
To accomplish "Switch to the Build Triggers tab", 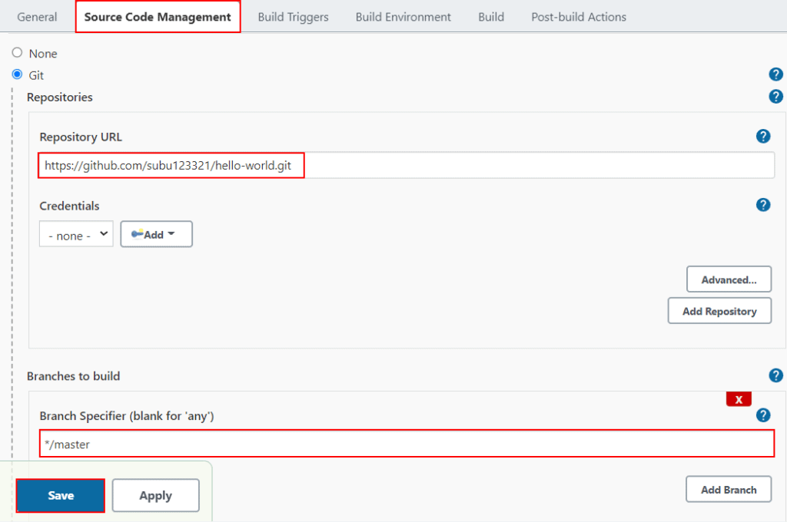I will (x=293, y=16).
